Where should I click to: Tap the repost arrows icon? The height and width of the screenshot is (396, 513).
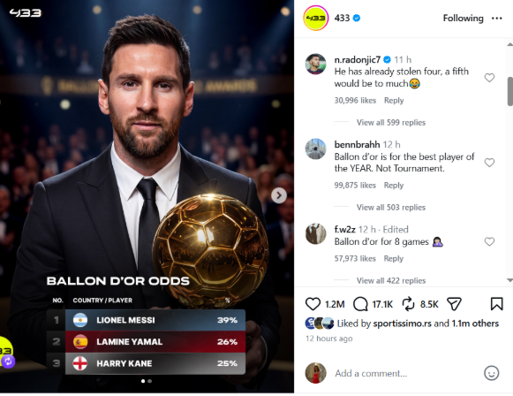pyautogui.click(x=408, y=304)
